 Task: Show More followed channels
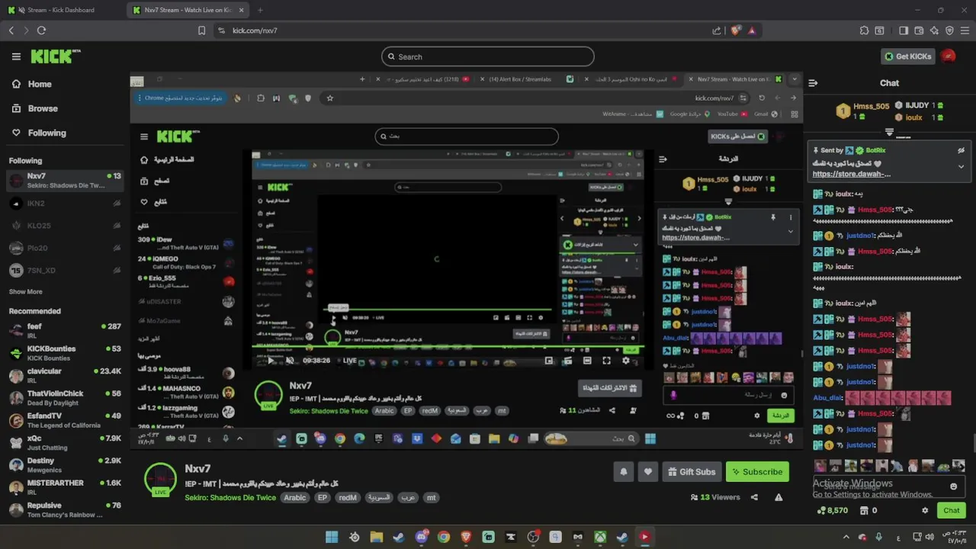coord(25,291)
